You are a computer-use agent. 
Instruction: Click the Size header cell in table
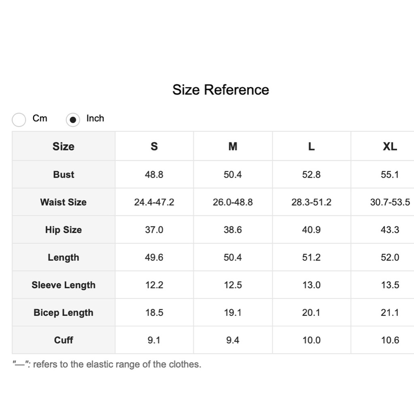pos(64,146)
